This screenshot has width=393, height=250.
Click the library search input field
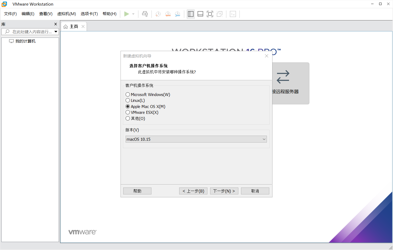[x=29, y=31]
